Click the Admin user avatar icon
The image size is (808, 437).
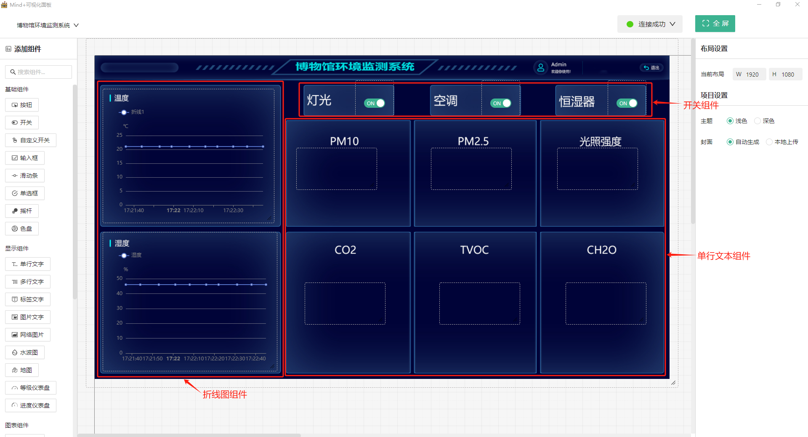pyautogui.click(x=541, y=67)
